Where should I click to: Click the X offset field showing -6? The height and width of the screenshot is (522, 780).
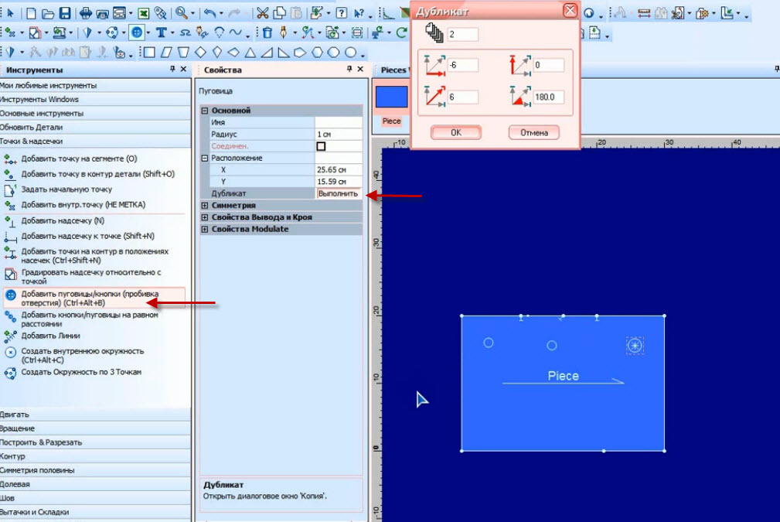click(462, 65)
